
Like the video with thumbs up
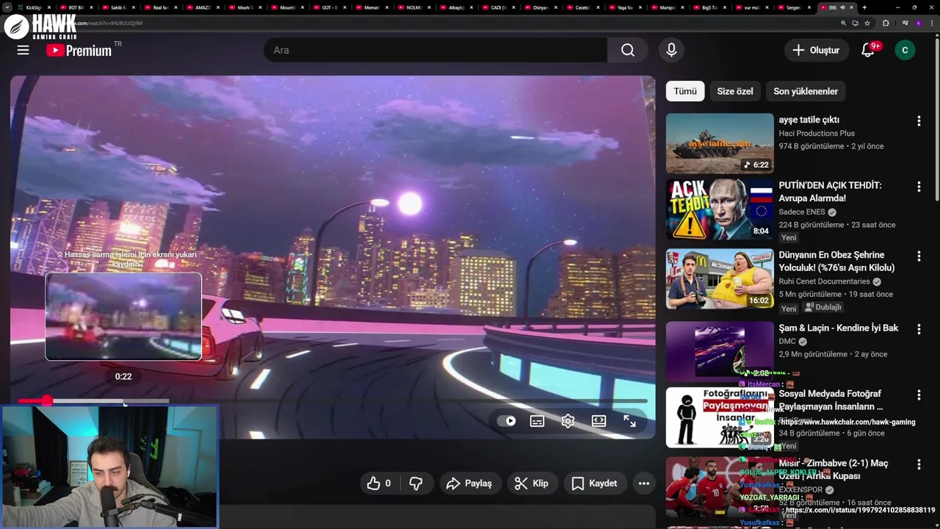[x=379, y=483]
